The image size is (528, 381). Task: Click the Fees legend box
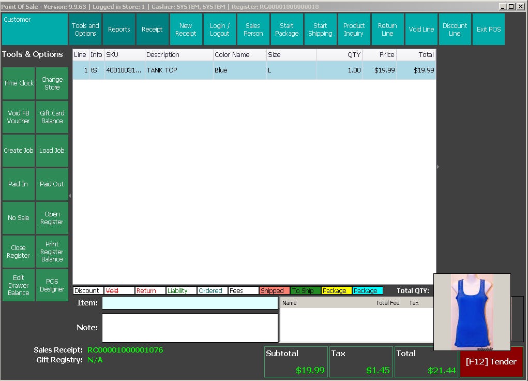click(244, 290)
